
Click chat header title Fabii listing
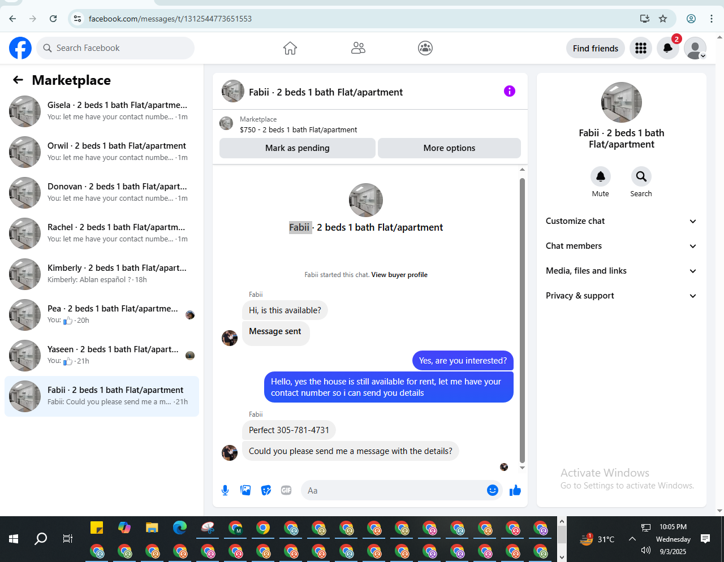coord(326,92)
